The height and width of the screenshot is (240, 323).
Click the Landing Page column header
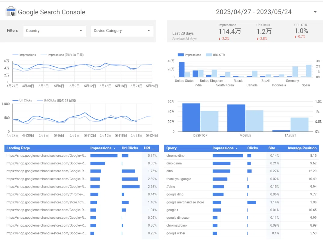coord(18,148)
